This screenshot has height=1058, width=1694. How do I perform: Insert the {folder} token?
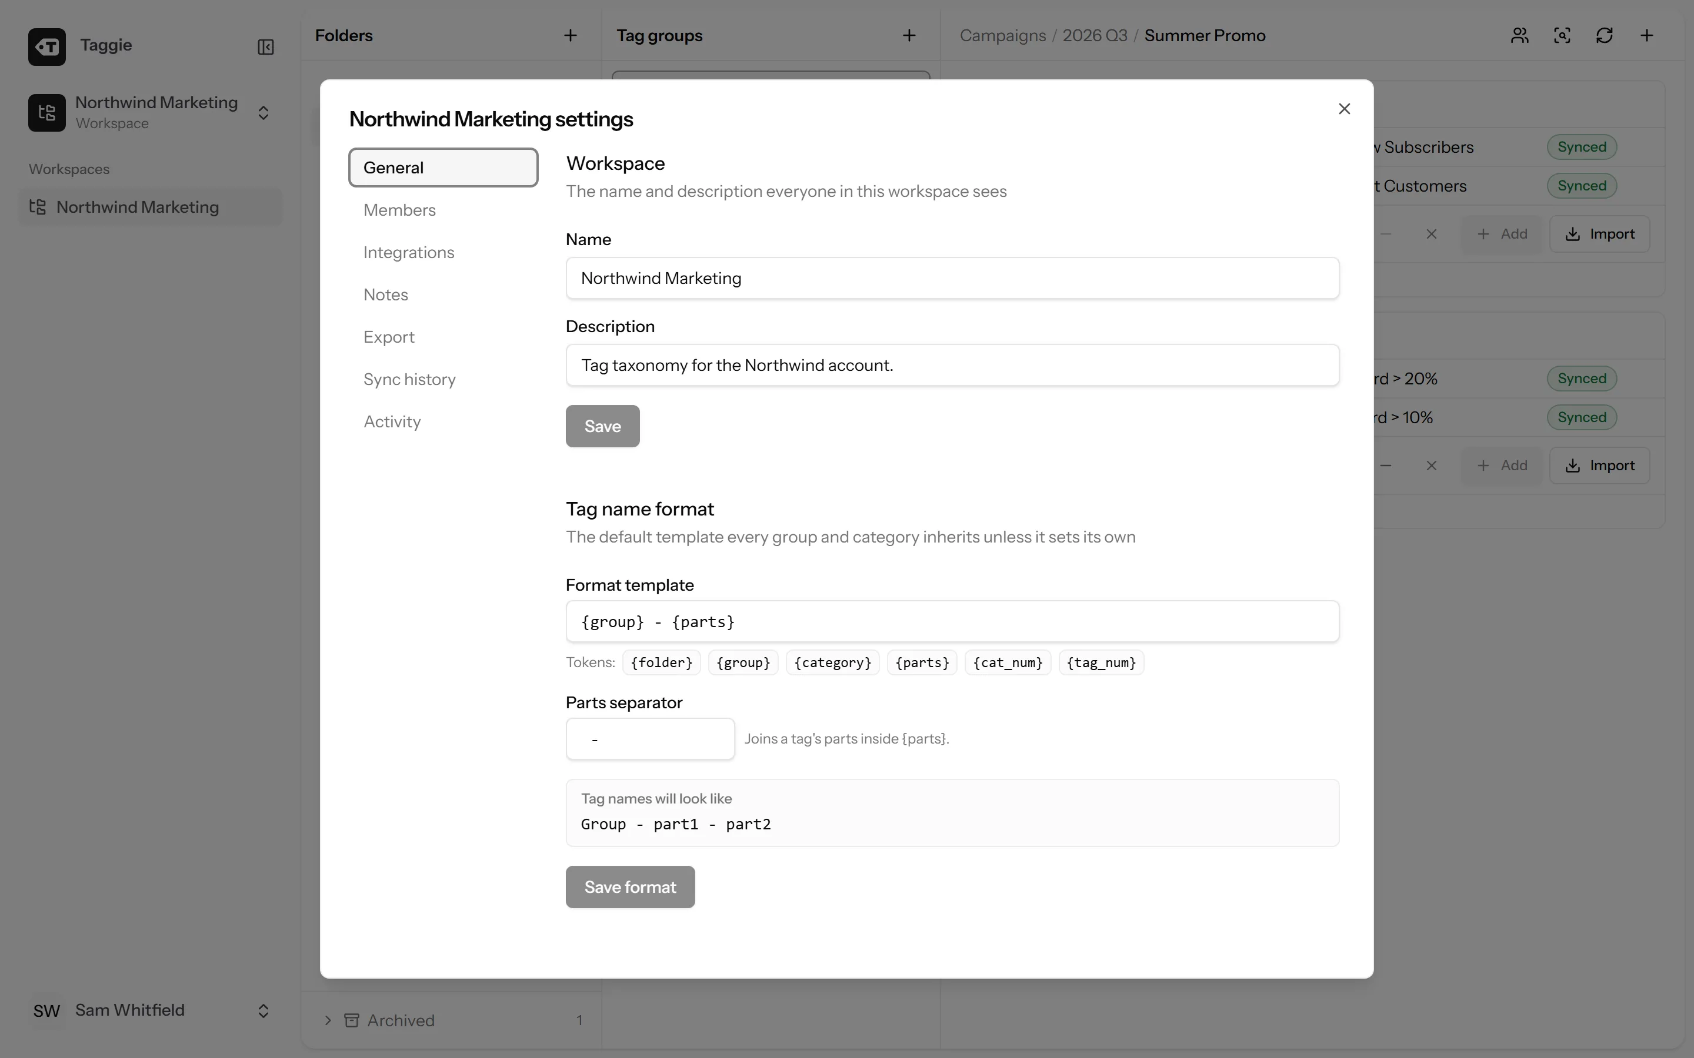(661, 662)
